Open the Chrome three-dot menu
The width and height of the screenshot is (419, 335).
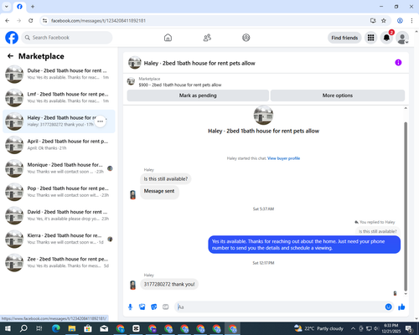[411, 21]
